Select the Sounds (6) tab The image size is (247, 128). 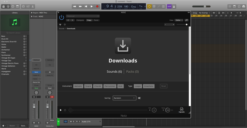pyautogui.click(x=114, y=71)
